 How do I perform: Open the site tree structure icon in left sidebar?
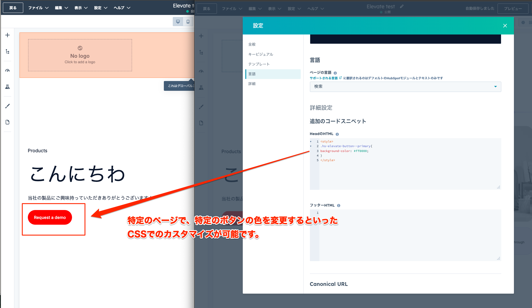click(7, 52)
